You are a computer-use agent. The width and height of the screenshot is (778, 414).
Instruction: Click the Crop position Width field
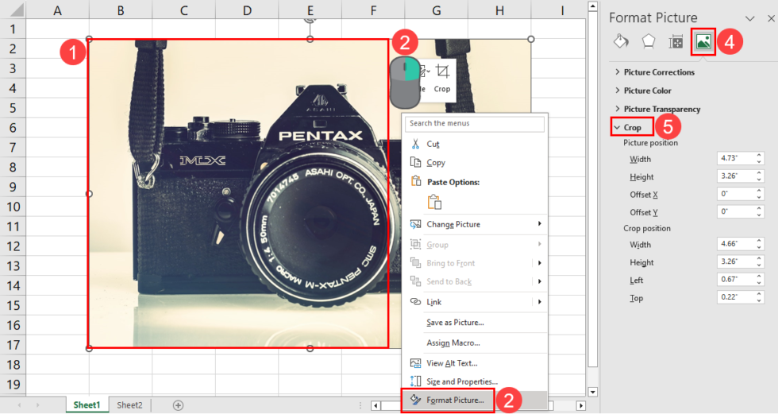(736, 244)
